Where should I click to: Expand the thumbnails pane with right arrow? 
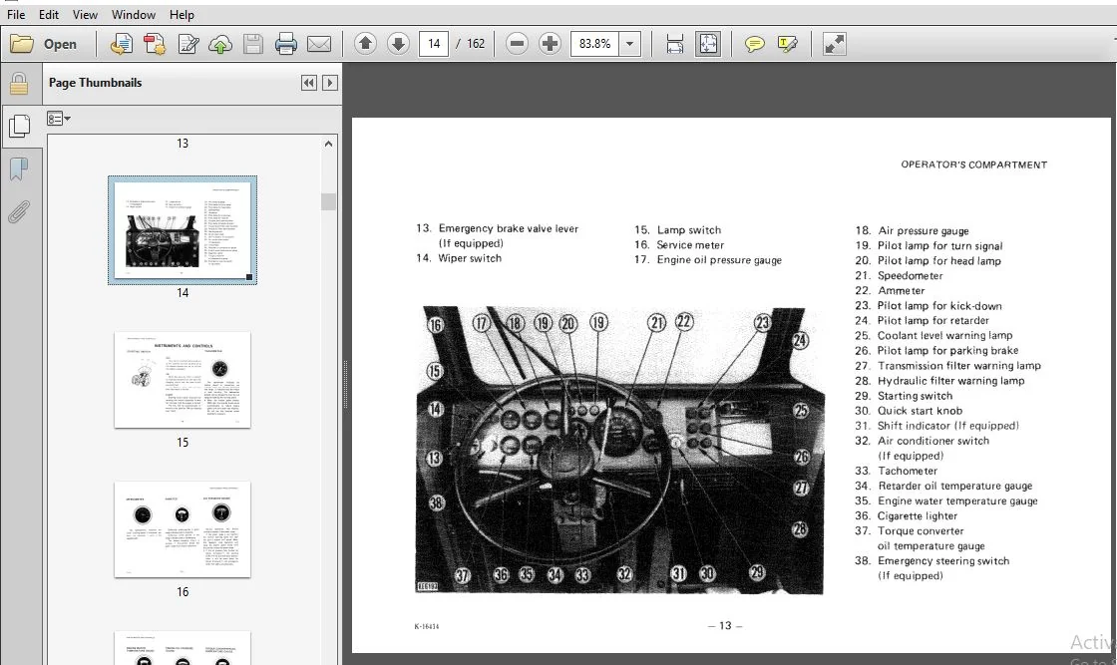click(x=330, y=83)
